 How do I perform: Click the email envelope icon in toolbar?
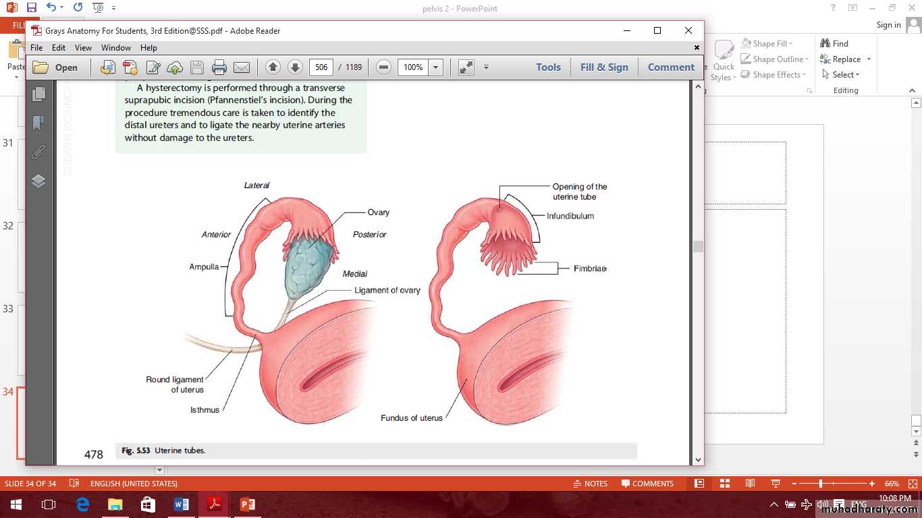pyautogui.click(x=241, y=67)
